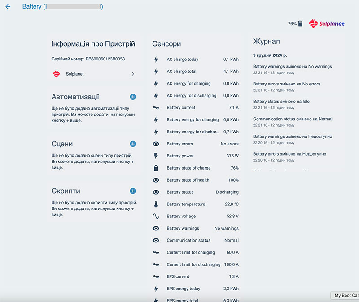Viewport: 359px width, 302px height.
Task: Click the eye icon beside Battery errors
Action: coord(156,144)
